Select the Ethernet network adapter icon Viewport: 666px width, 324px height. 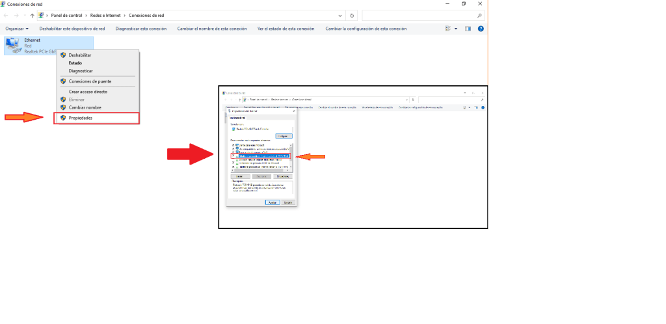pyautogui.click(x=13, y=45)
